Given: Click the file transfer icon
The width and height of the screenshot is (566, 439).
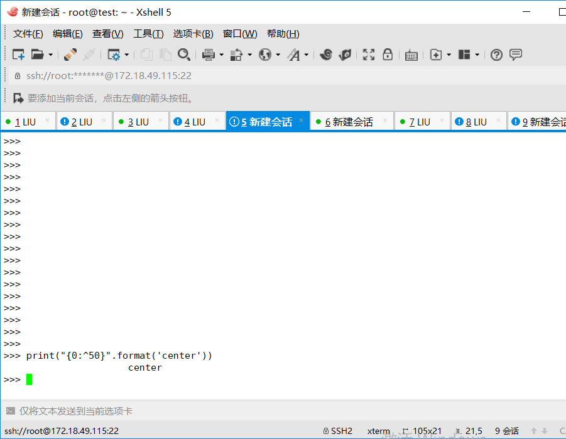Looking at the screenshot, I should pyautogui.click(x=236, y=55).
